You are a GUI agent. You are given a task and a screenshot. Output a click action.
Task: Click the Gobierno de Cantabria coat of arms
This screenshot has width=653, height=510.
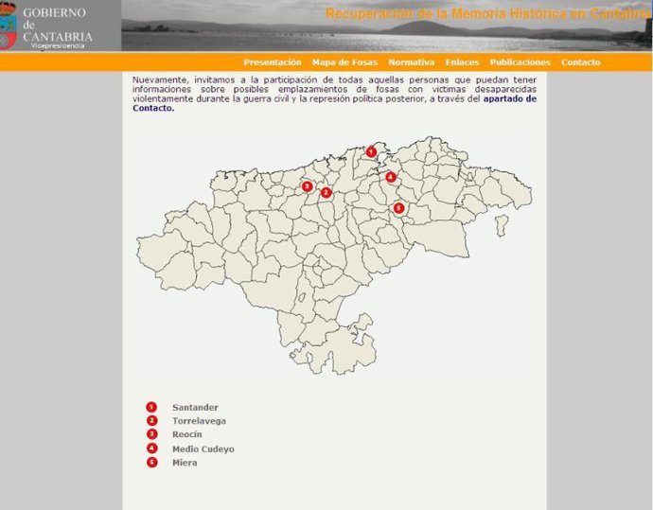[9, 26]
